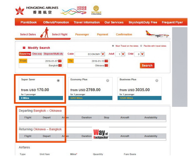Select the Economy Plus fare radio button
This screenshot has width=188, height=156.
pos(108,81)
